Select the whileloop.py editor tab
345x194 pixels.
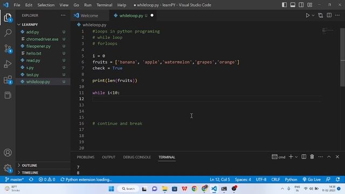pos(131,16)
